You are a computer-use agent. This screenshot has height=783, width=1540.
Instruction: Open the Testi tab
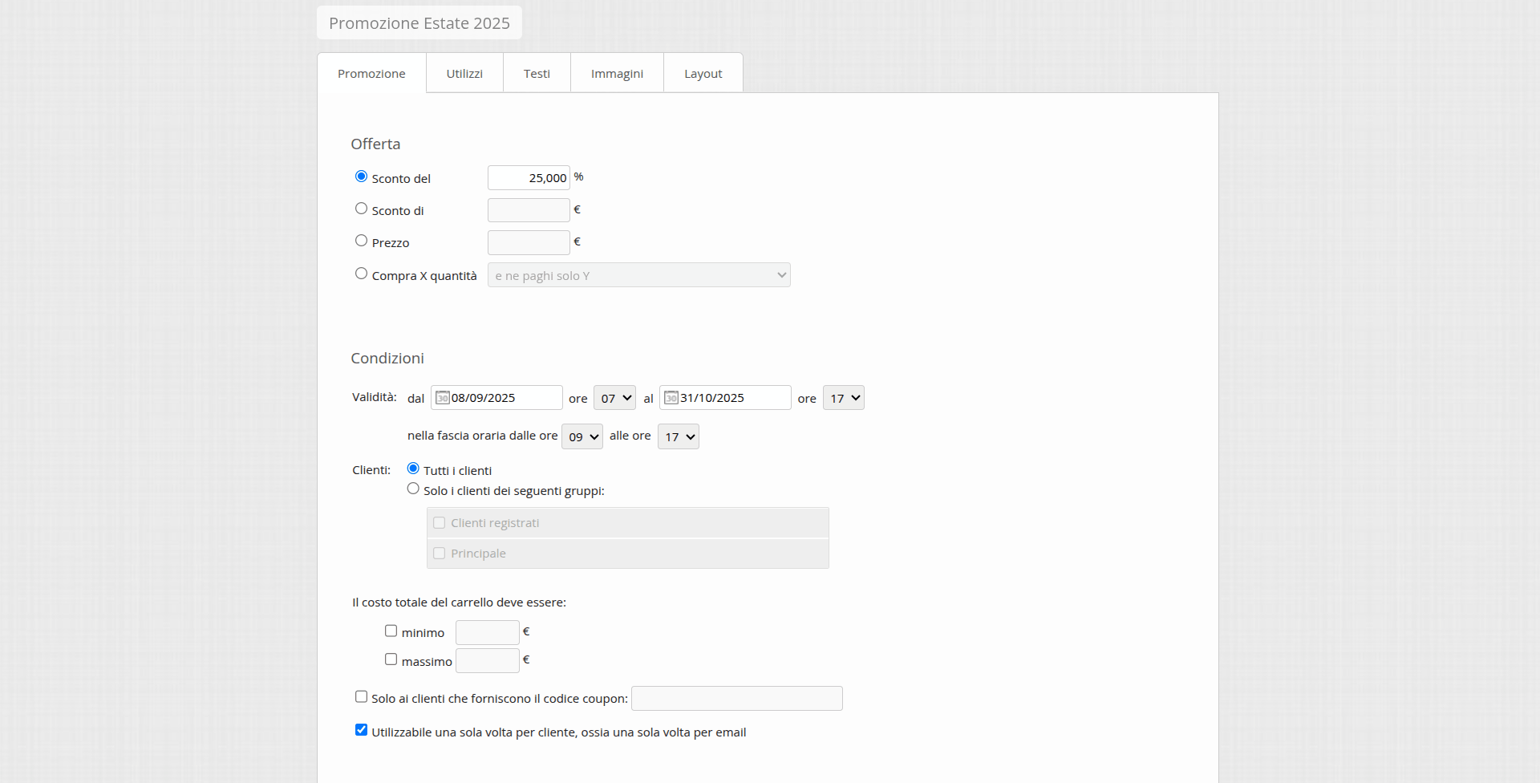[x=537, y=74]
